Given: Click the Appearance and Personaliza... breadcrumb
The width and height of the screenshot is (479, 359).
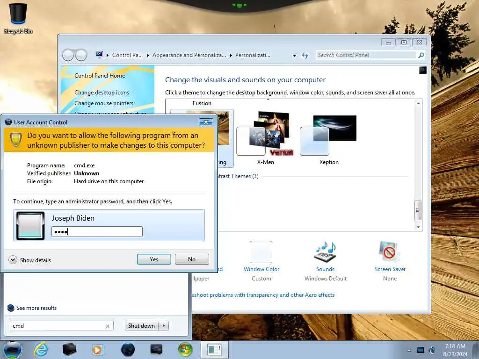Looking at the screenshot, I should [189, 55].
